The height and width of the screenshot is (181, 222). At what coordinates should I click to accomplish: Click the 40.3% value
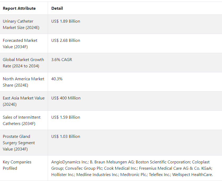click(x=57, y=79)
